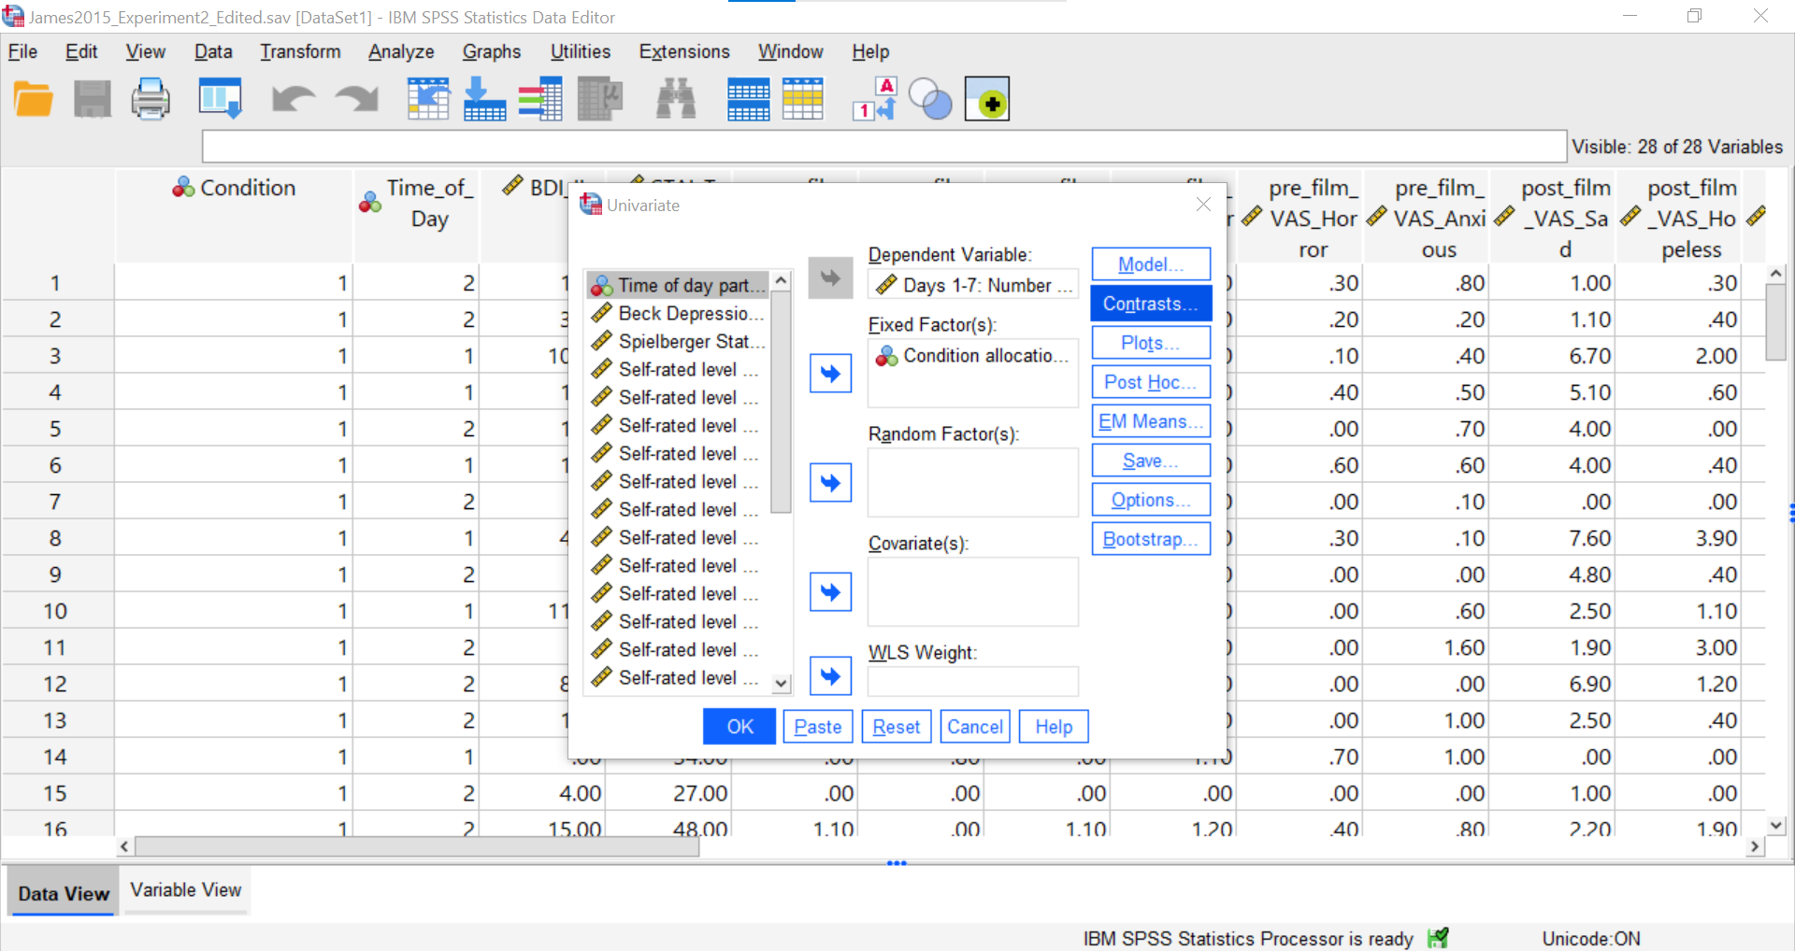Click the Undo arrow icon
This screenshot has height=951, width=1795.
click(293, 99)
